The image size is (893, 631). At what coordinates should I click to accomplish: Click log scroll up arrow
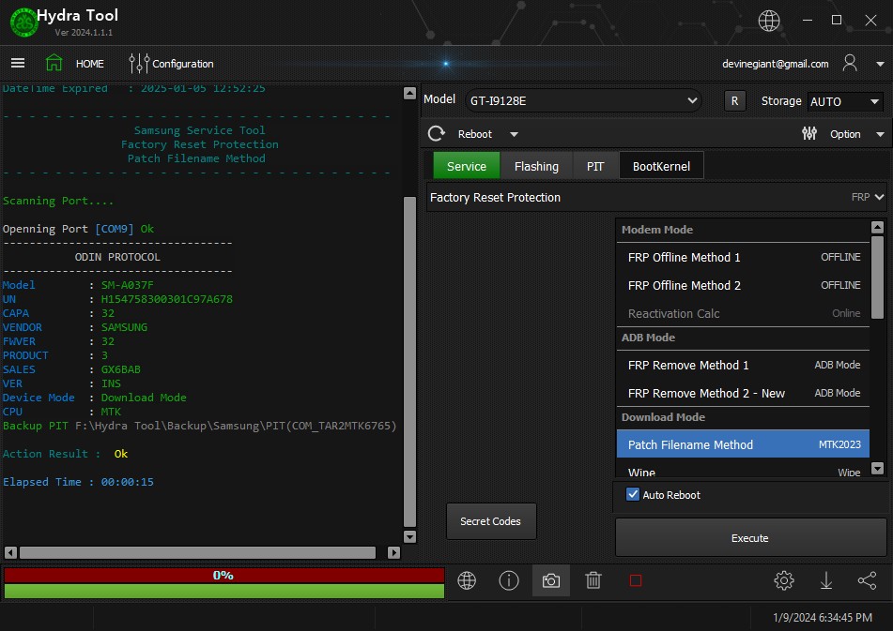point(409,93)
